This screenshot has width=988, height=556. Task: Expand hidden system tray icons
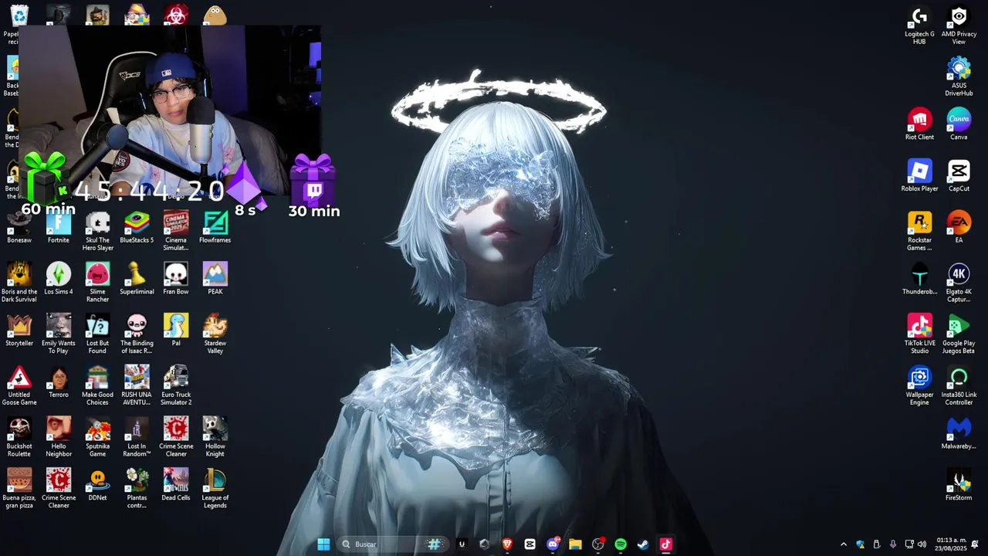[x=843, y=544]
